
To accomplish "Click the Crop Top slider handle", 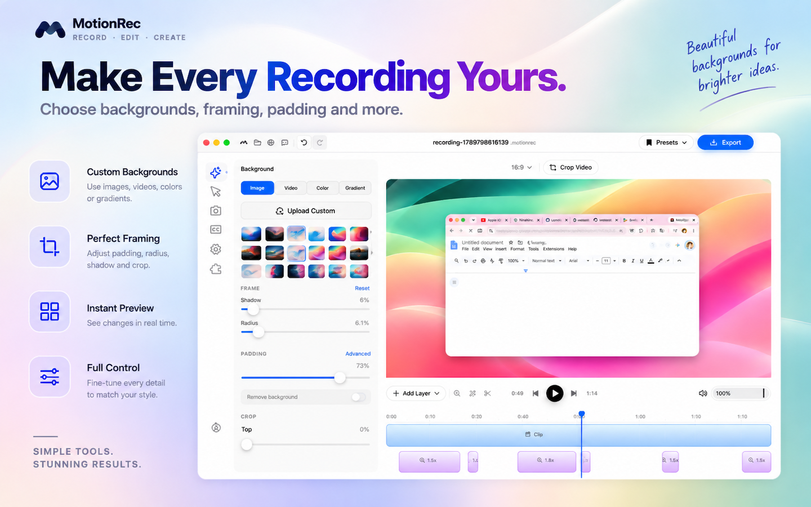I will (247, 444).
